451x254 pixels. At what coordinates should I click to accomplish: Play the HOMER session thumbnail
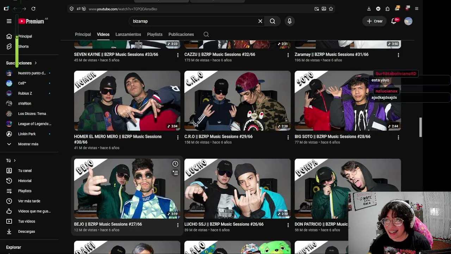[x=127, y=101]
